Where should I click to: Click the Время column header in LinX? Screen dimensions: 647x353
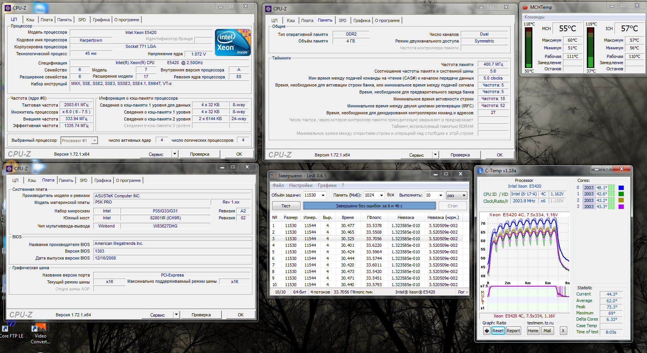click(x=348, y=217)
